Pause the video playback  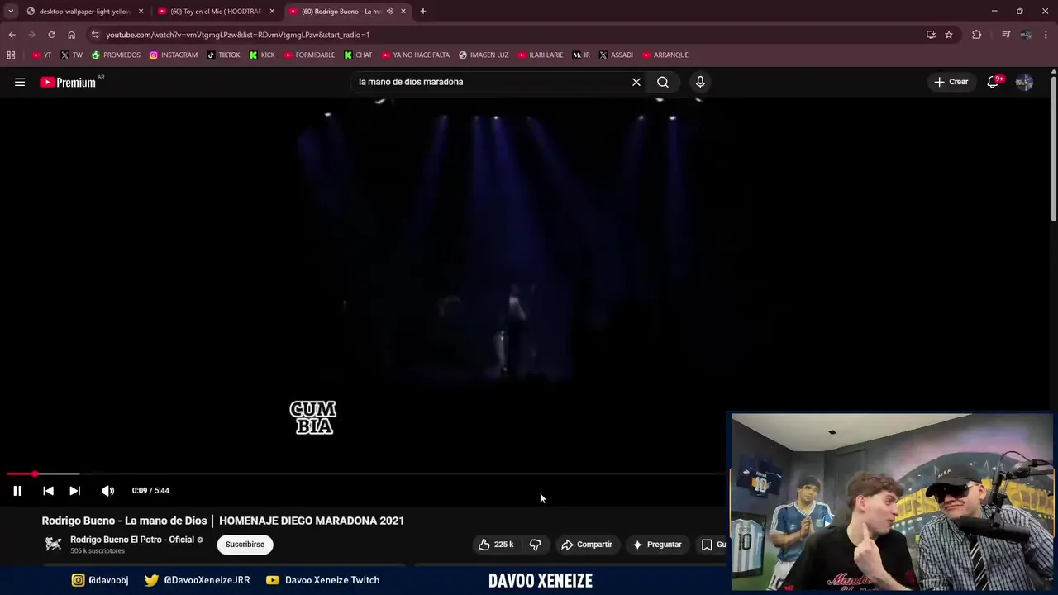[x=17, y=491]
